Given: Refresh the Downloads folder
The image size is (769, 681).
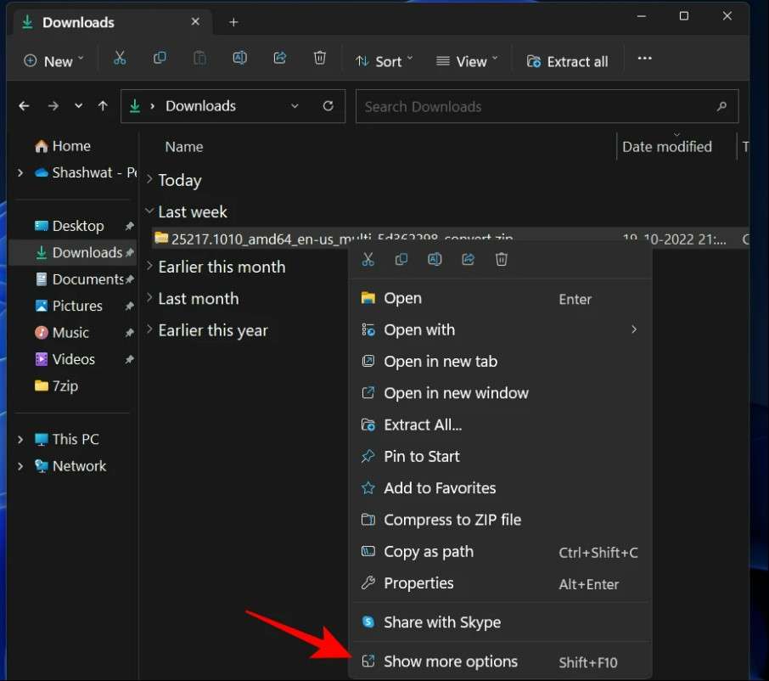Looking at the screenshot, I should coord(328,106).
